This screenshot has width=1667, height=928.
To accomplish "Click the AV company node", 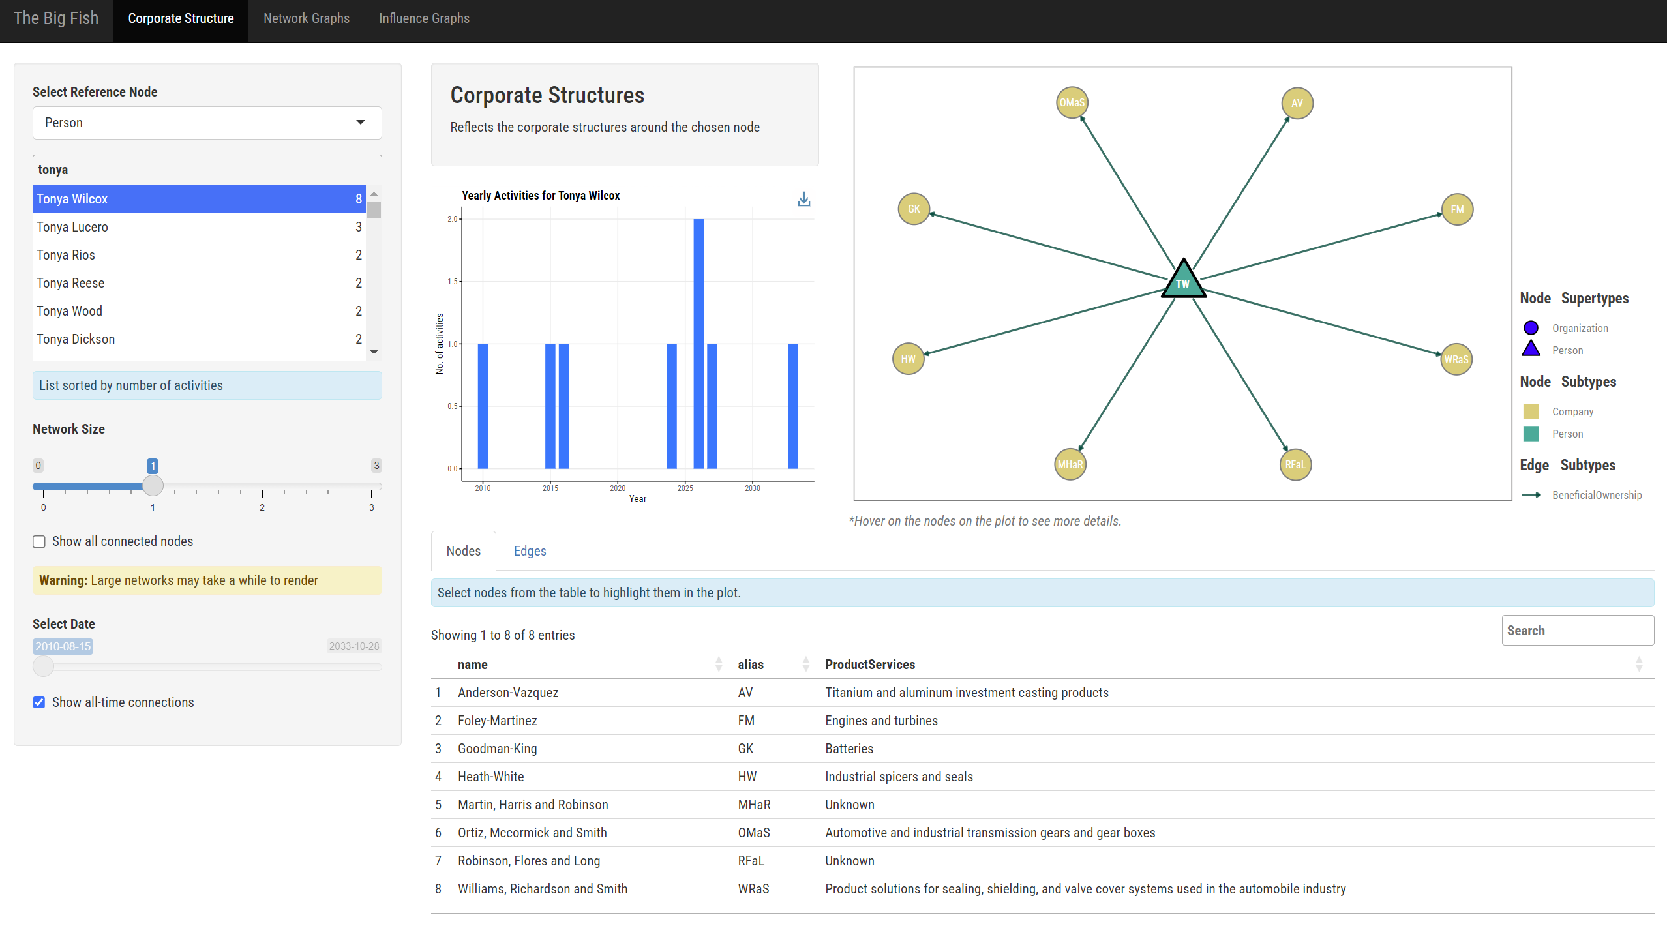I will [x=1297, y=103].
